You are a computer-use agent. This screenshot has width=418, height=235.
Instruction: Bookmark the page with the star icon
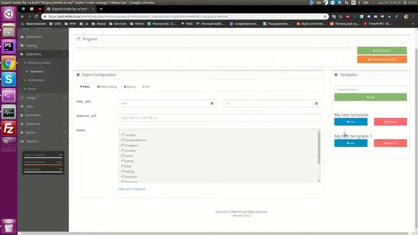click(x=325, y=16)
